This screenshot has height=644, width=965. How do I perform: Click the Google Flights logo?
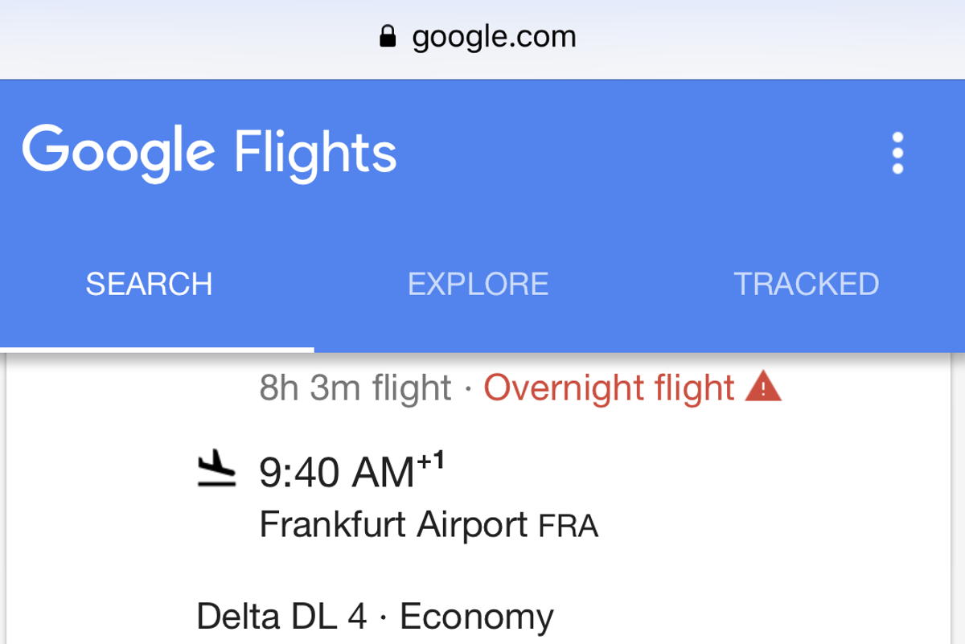click(x=211, y=153)
